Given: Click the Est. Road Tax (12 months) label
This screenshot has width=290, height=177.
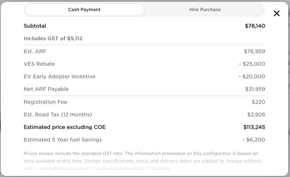Looking at the screenshot, I should (x=58, y=115).
